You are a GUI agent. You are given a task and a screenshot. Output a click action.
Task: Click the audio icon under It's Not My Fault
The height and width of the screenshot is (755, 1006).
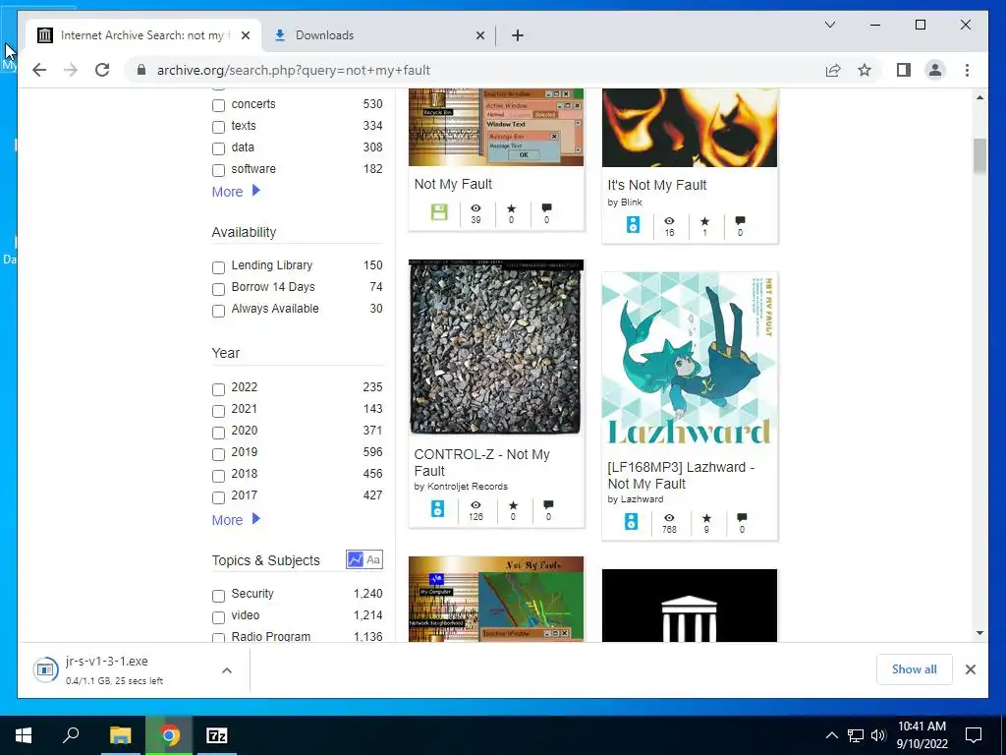pyautogui.click(x=633, y=225)
